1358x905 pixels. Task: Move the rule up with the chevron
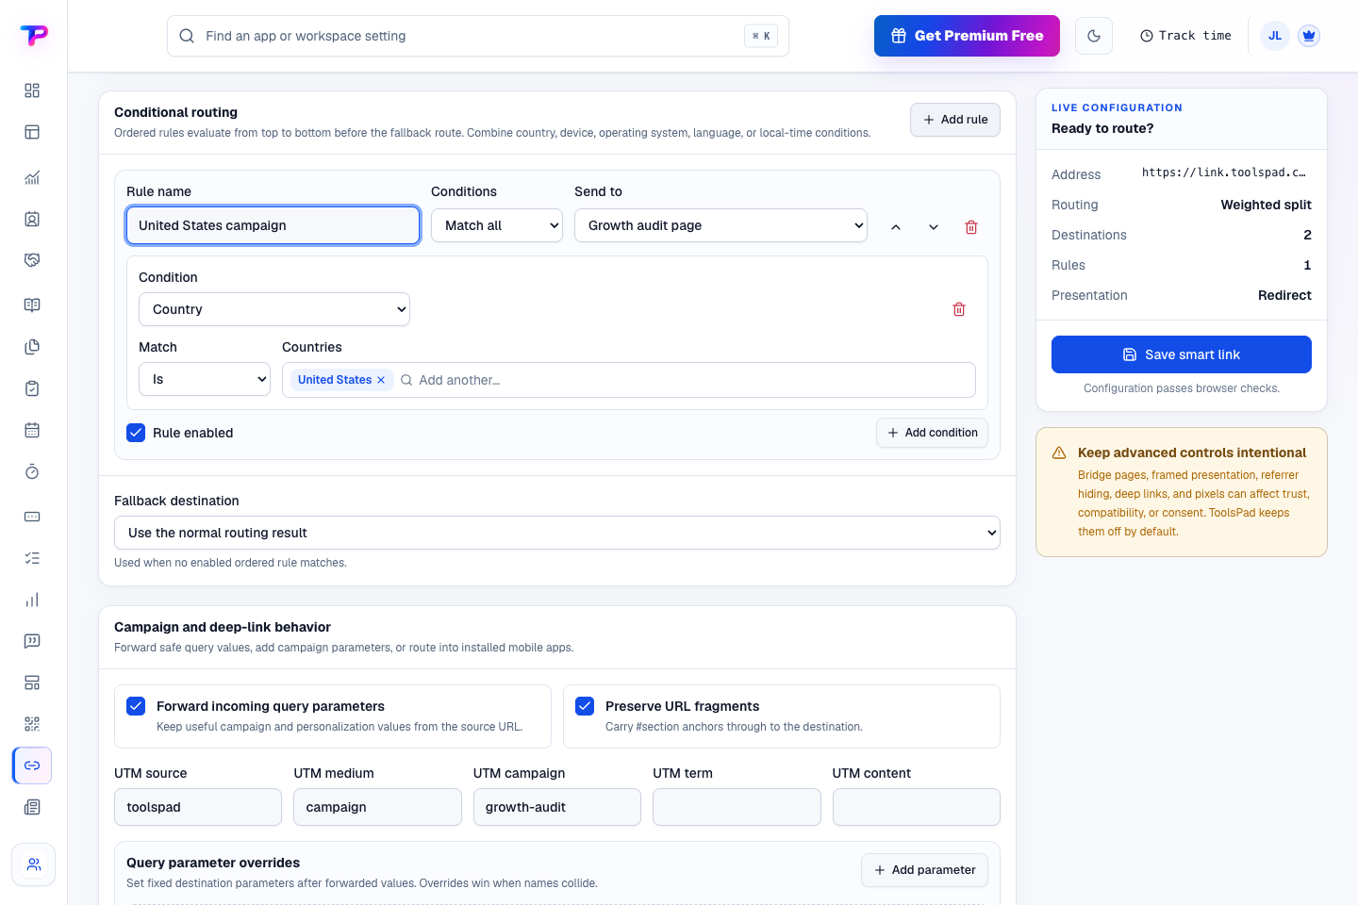[x=896, y=227]
